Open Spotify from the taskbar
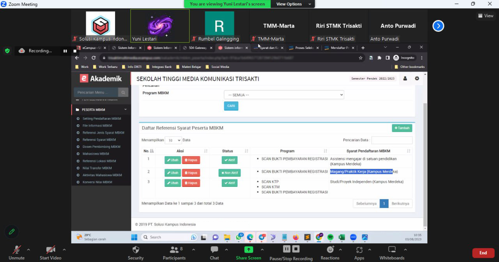Screen dimensions: 499x262 (x=330, y=237)
